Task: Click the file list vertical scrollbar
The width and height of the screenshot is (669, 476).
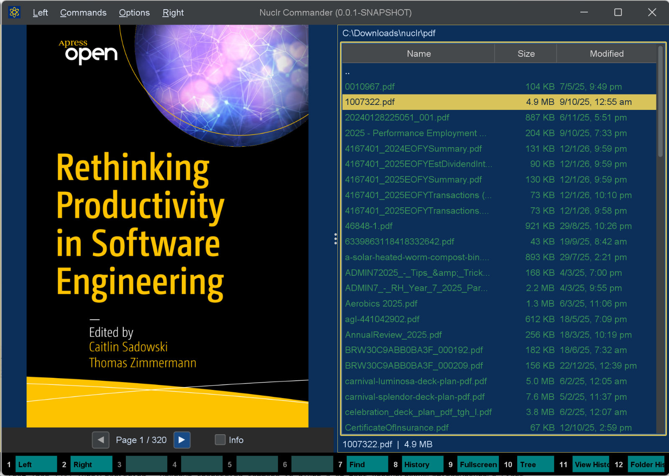Action: point(661,102)
